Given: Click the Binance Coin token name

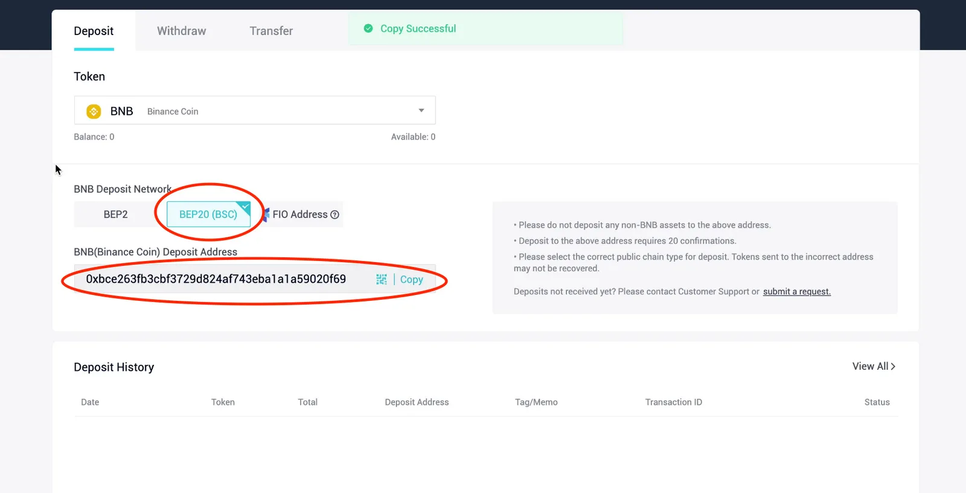Looking at the screenshot, I should 173,111.
